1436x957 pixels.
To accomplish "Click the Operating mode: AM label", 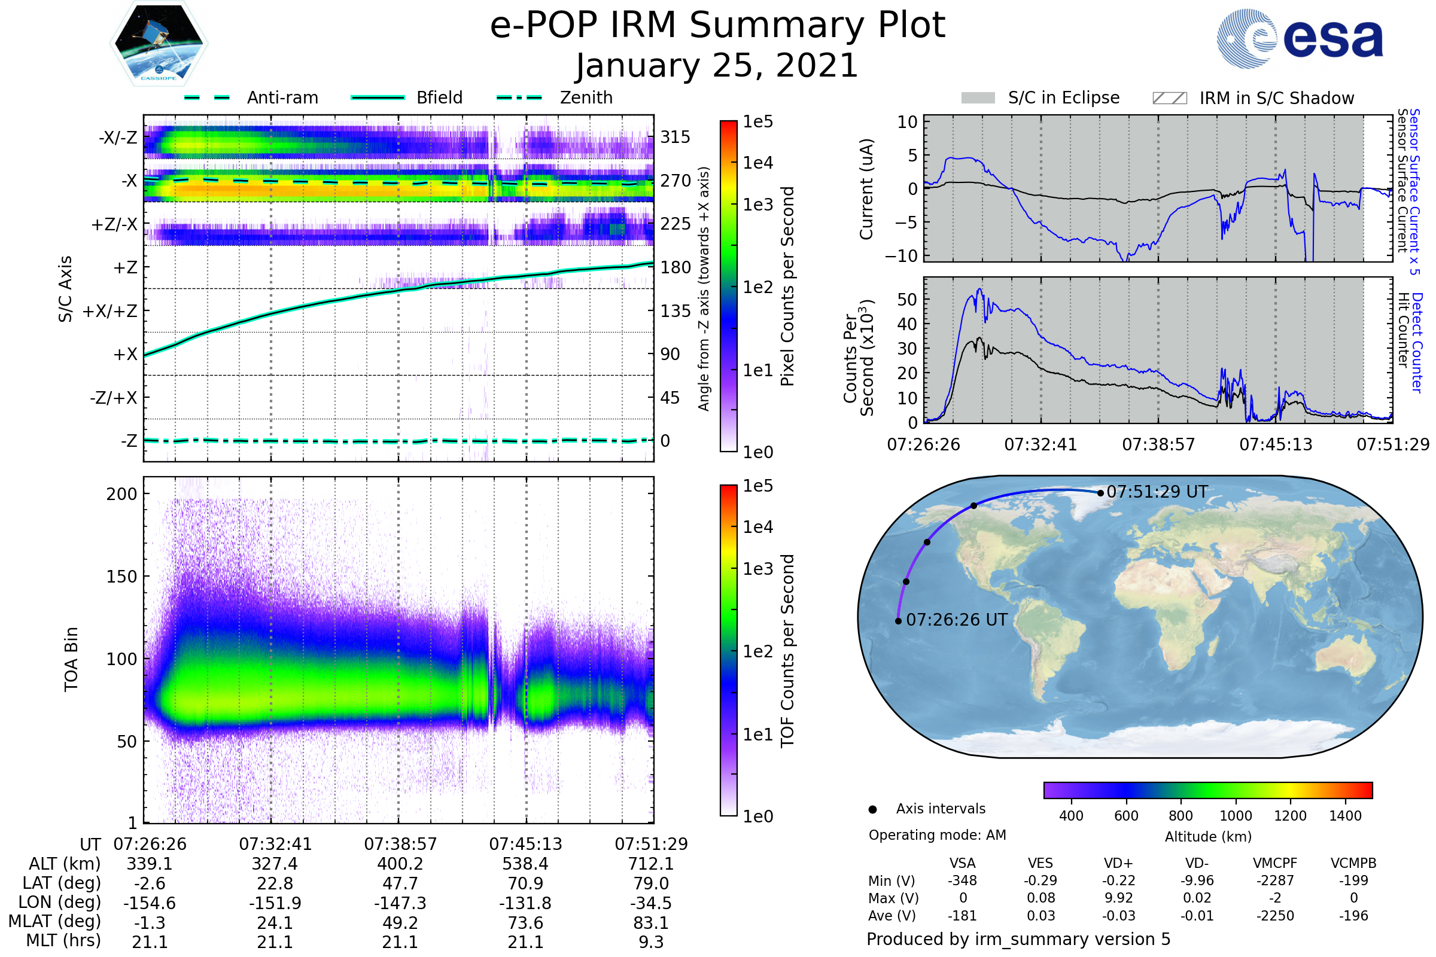I will [937, 835].
